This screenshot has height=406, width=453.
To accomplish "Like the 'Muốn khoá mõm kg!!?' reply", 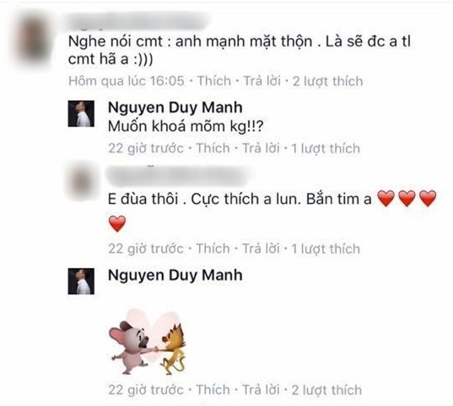I will tap(213, 148).
